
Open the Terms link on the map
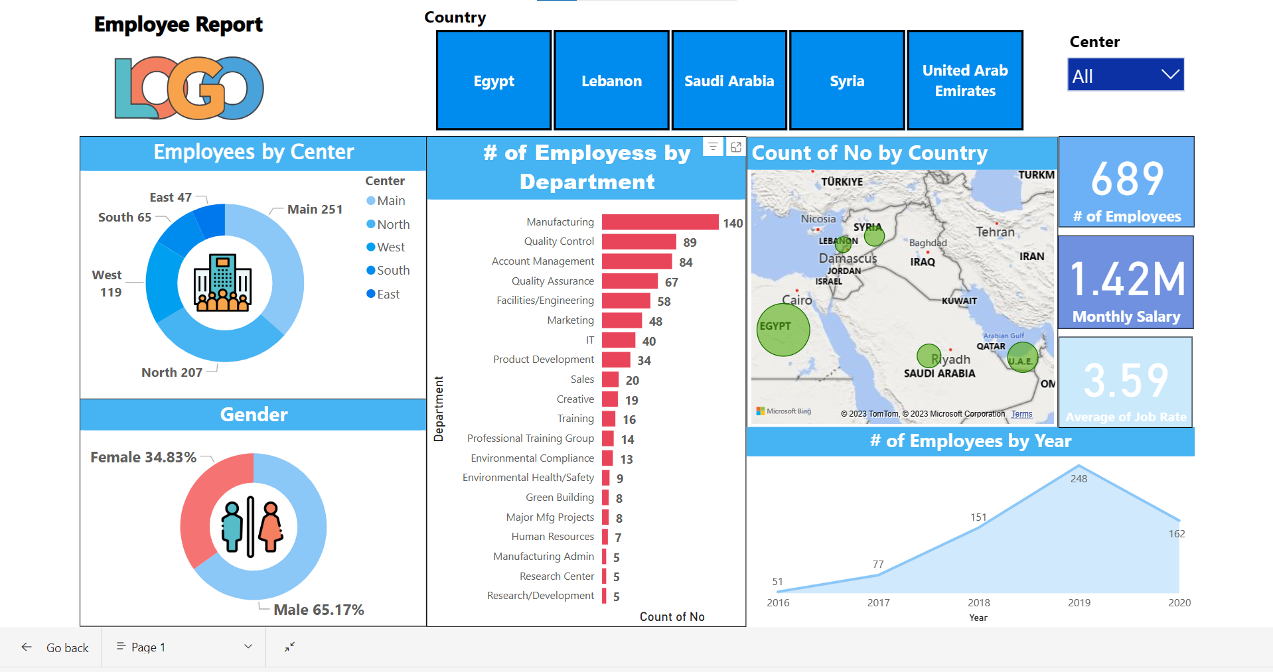click(x=1021, y=413)
